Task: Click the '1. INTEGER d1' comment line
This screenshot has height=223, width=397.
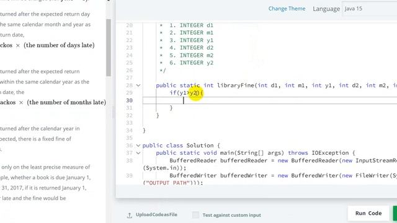Action: [x=192, y=25]
